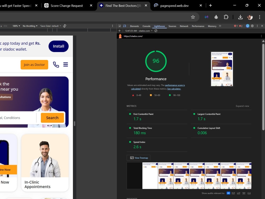Open Lighthouse report tools menu
This screenshot has width=265, height=199.
pyautogui.click(x=261, y=36)
